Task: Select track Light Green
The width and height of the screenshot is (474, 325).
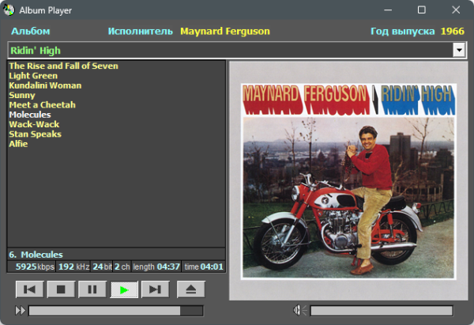Action: pyautogui.click(x=33, y=76)
